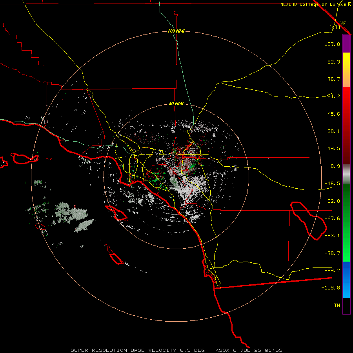Select the -47.6 scale value

[x=332, y=218]
